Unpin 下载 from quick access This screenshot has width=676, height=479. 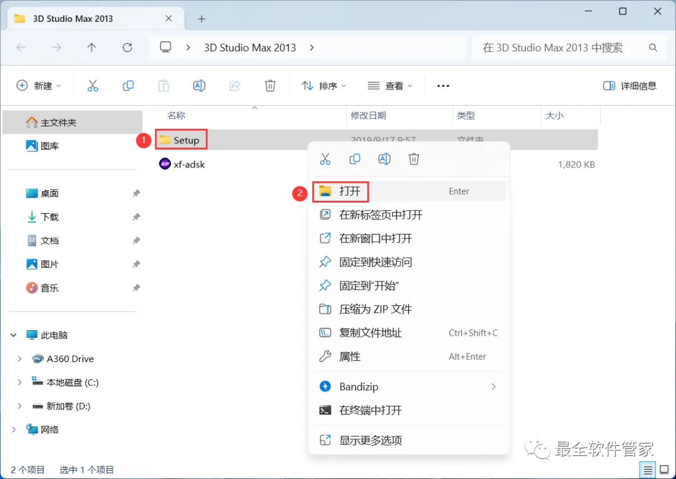136,216
